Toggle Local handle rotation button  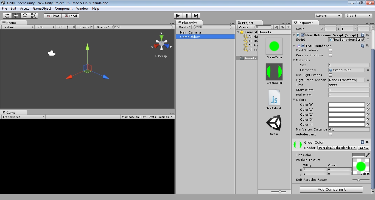point(71,16)
